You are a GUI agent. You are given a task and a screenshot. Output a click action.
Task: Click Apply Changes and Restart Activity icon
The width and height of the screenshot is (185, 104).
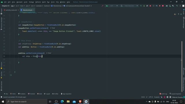pos(144,6)
